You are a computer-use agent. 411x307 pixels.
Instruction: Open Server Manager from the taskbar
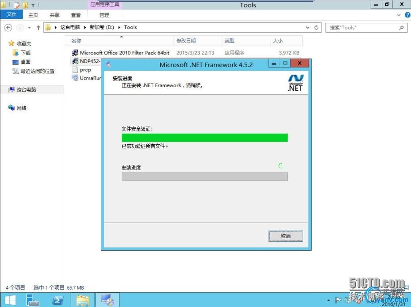[x=33, y=300]
